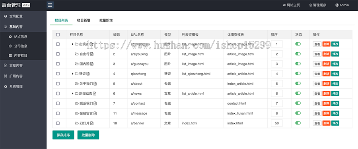Click 查看 for the 自由行 row
This screenshot has width=358, height=149.
point(317,54)
